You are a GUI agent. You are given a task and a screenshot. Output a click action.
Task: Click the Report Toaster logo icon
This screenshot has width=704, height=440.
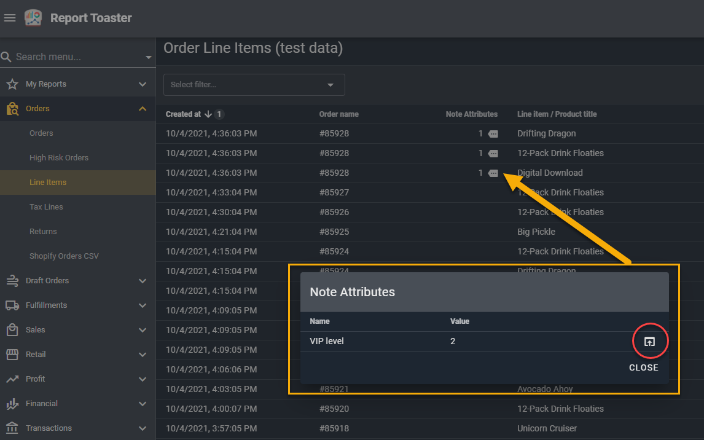(33, 18)
